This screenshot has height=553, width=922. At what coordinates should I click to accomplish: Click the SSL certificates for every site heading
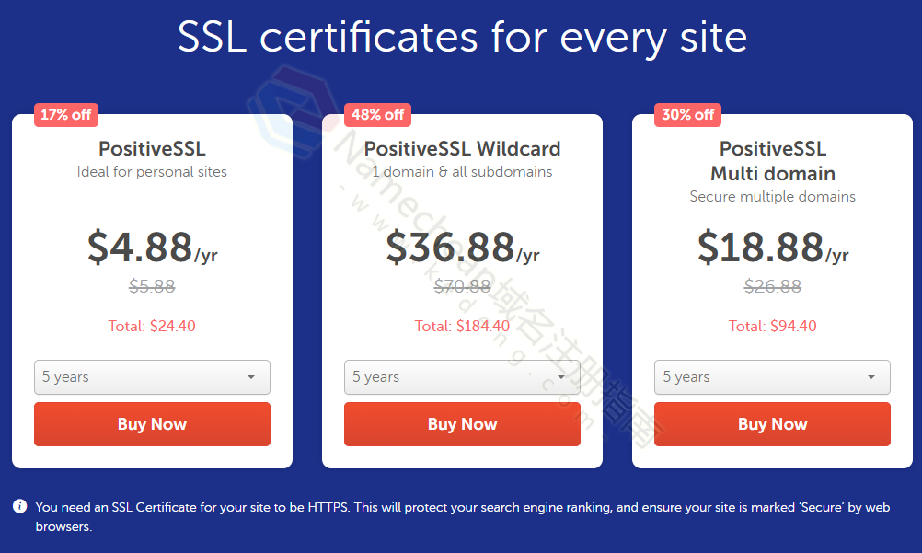coord(462,37)
